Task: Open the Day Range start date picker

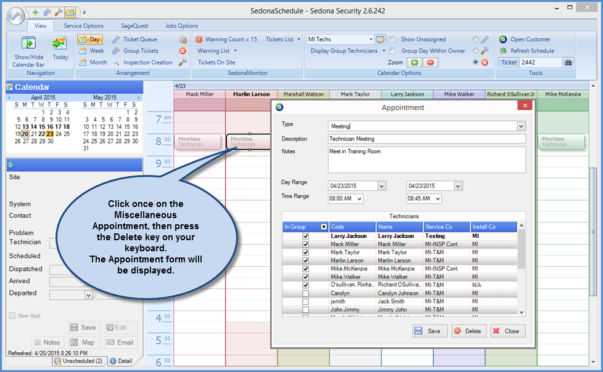Action: click(381, 186)
